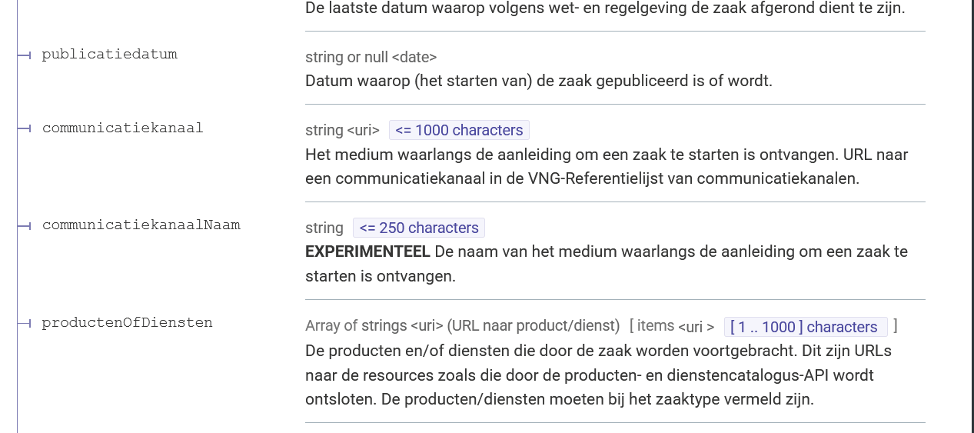Click the communicatiekanaalNaam property name
974x433 pixels.
141,225
